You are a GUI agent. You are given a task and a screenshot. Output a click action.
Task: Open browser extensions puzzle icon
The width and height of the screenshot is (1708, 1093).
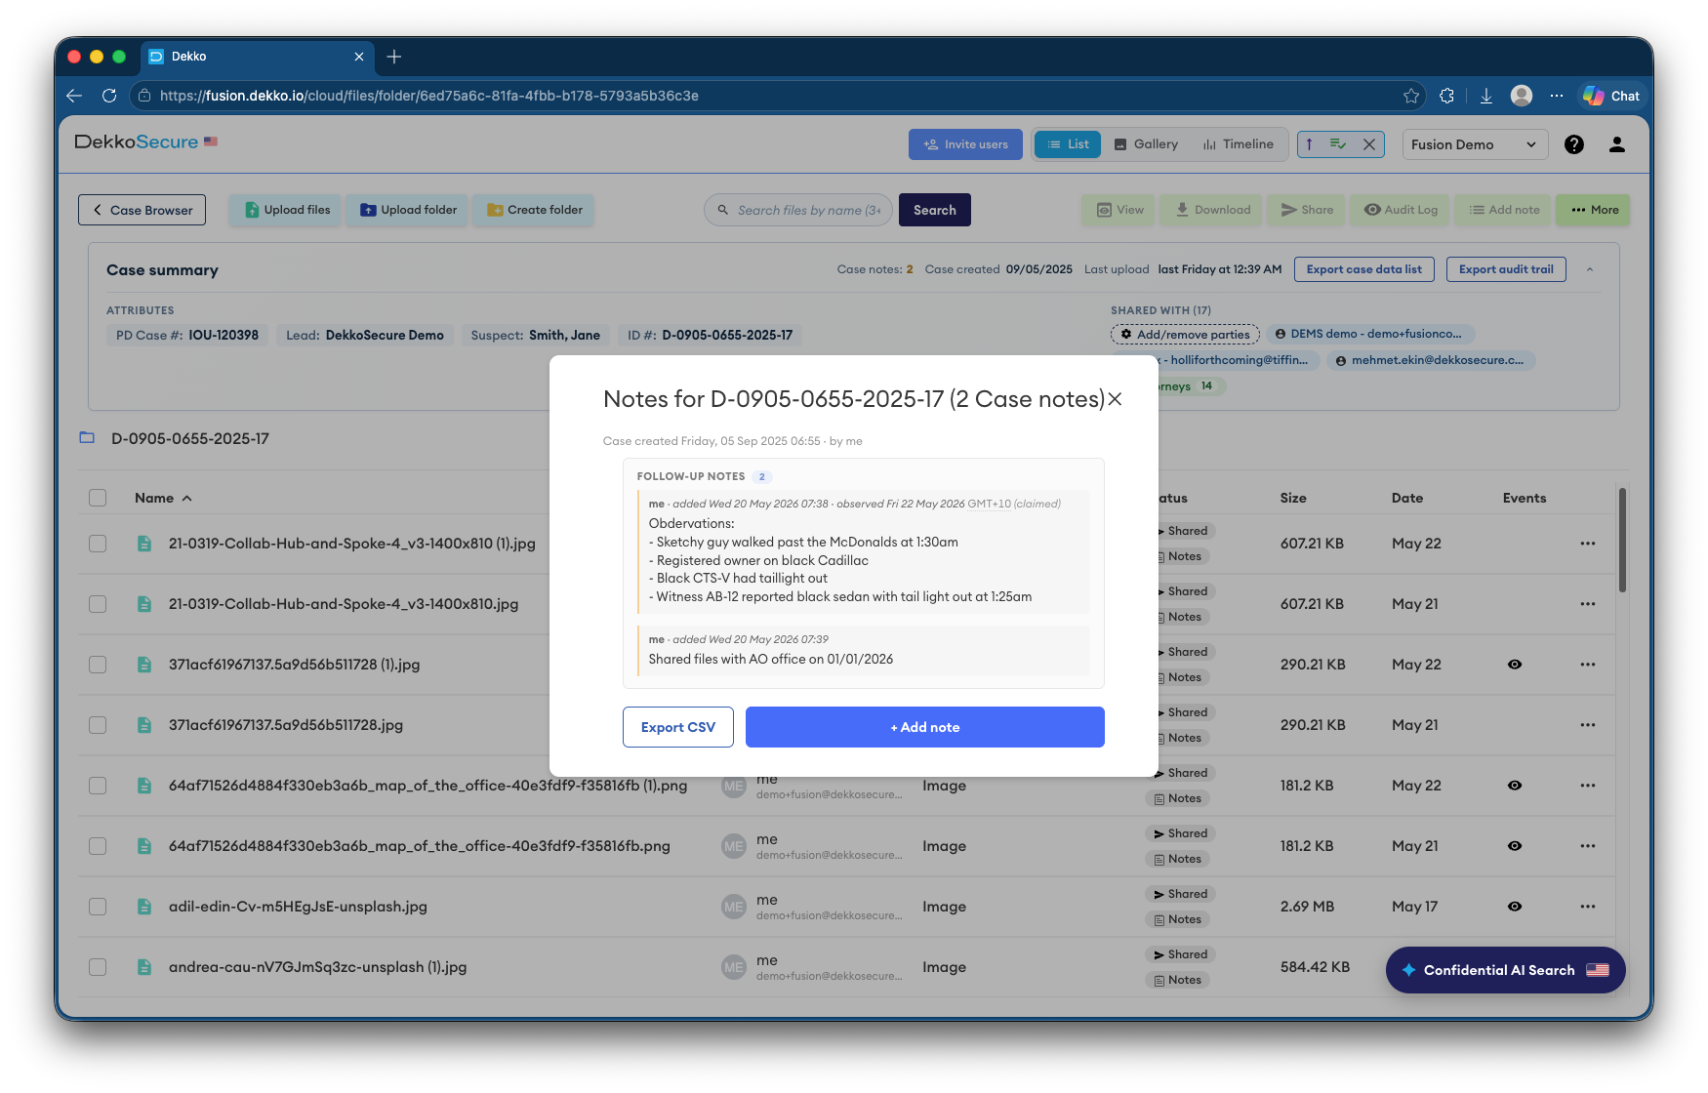pos(1447,96)
